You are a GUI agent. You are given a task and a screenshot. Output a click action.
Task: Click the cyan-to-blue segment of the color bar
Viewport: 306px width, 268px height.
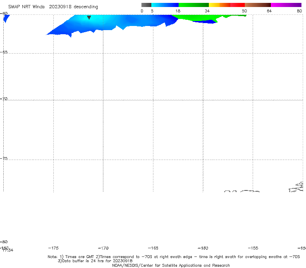[165, 5]
